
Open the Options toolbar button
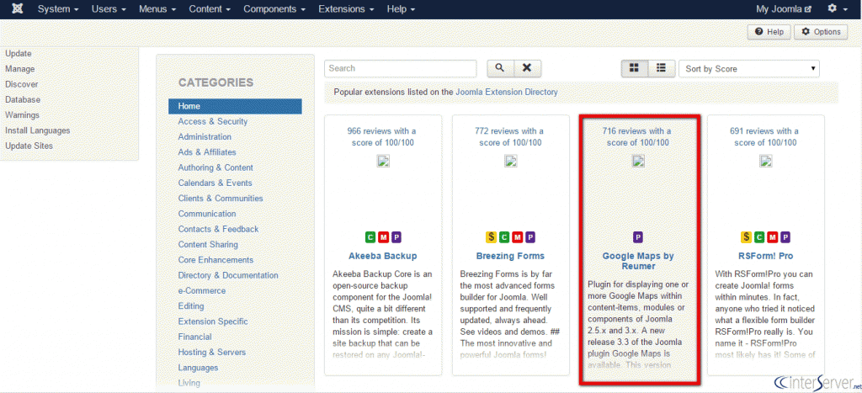[x=822, y=32]
